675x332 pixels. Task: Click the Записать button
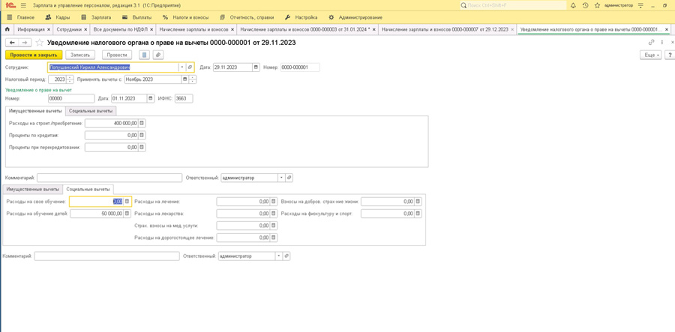click(x=80, y=55)
